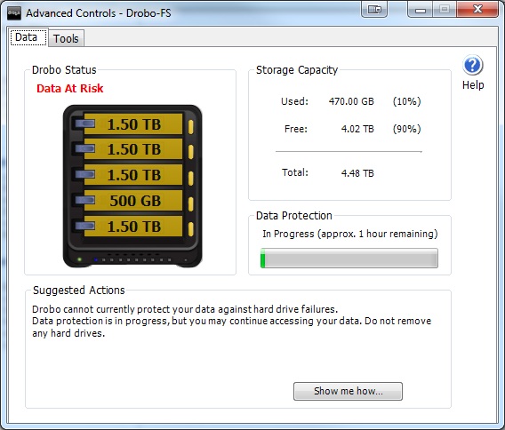Click the (90%) free percentage
This screenshot has width=505, height=430.
[407, 129]
